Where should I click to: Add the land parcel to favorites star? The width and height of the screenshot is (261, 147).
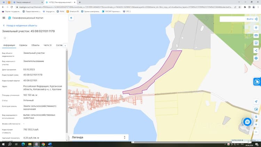5,38
